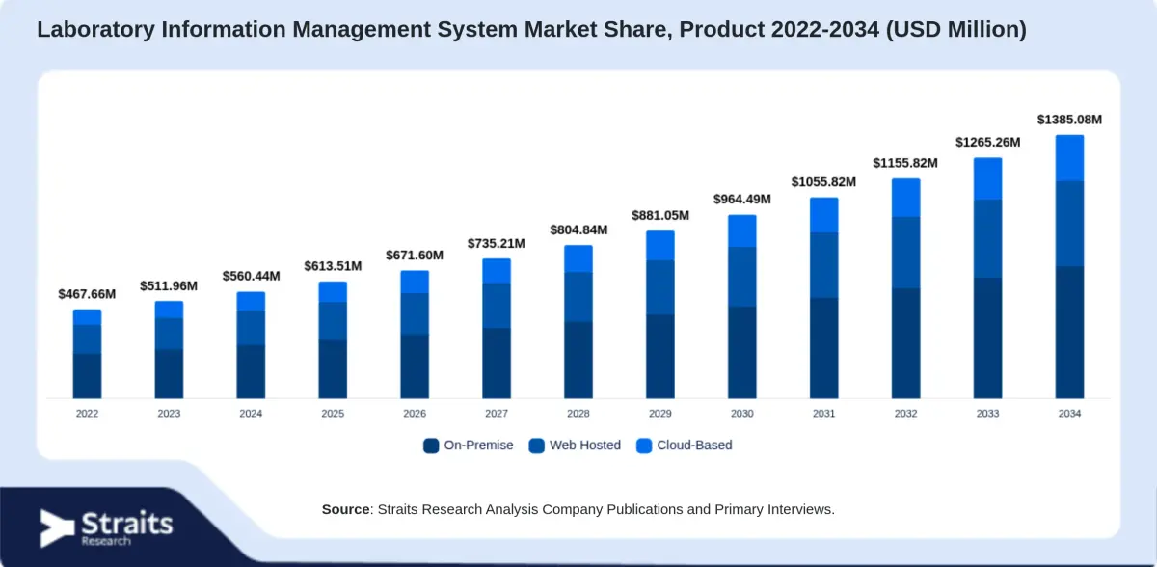1157x567 pixels.
Task: Click the $511.96M value label
Action: [169, 285]
